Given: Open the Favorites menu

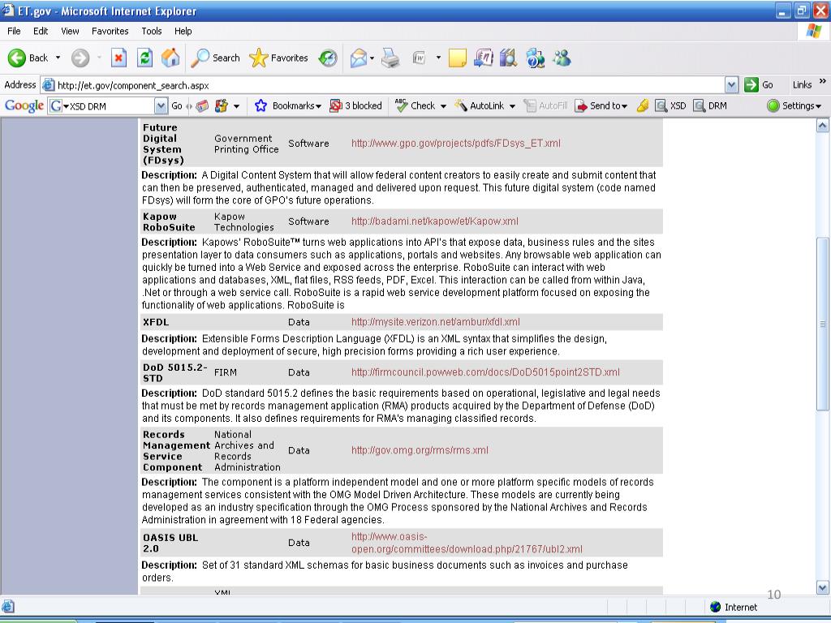Looking at the screenshot, I should click(110, 32).
